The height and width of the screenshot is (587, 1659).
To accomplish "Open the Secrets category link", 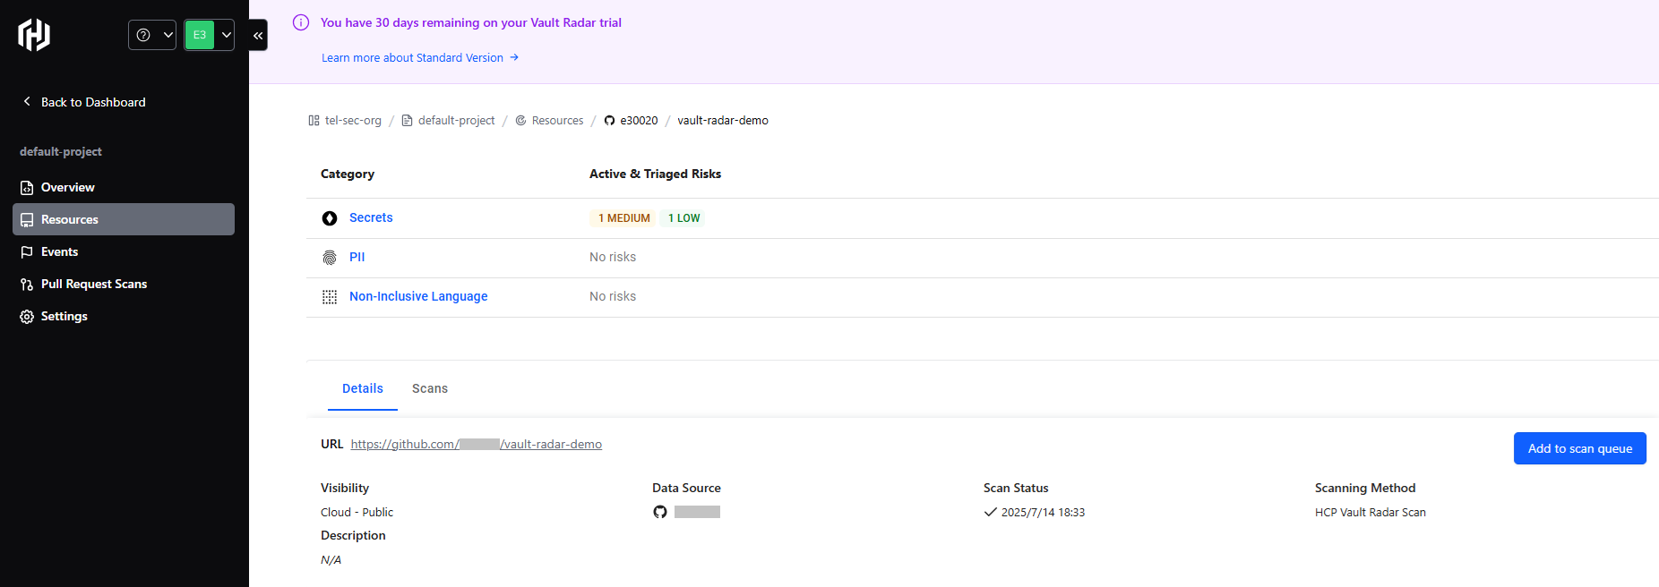I will click(x=371, y=217).
